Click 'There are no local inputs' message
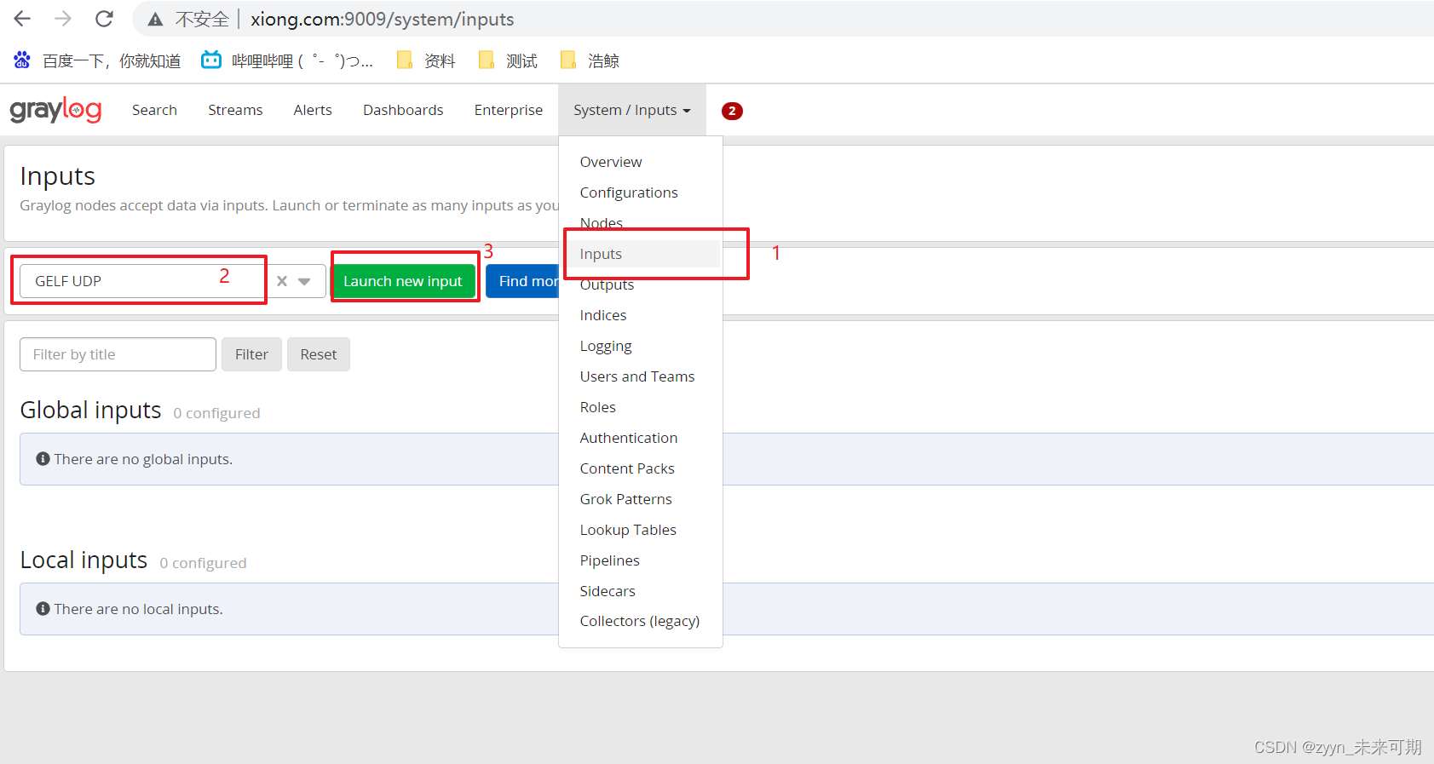 (139, 609)
